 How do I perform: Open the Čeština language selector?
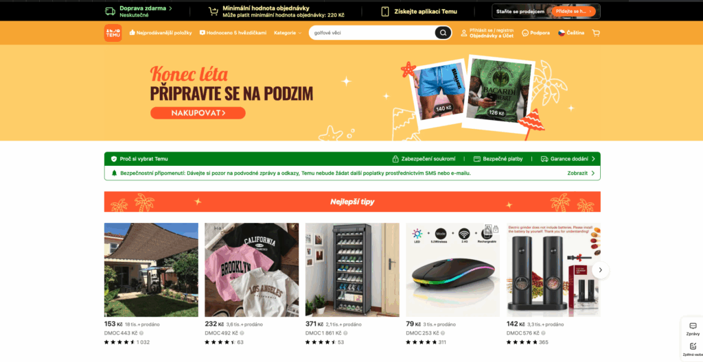click(x=571, y=33)
